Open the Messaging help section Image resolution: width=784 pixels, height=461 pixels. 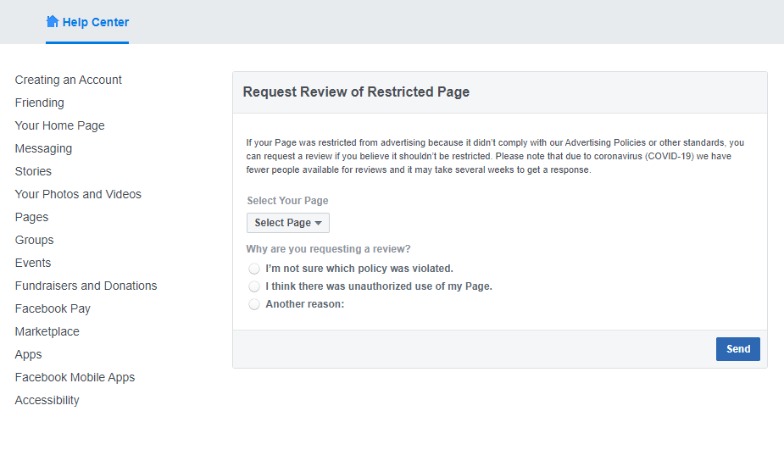coord(43,149)
